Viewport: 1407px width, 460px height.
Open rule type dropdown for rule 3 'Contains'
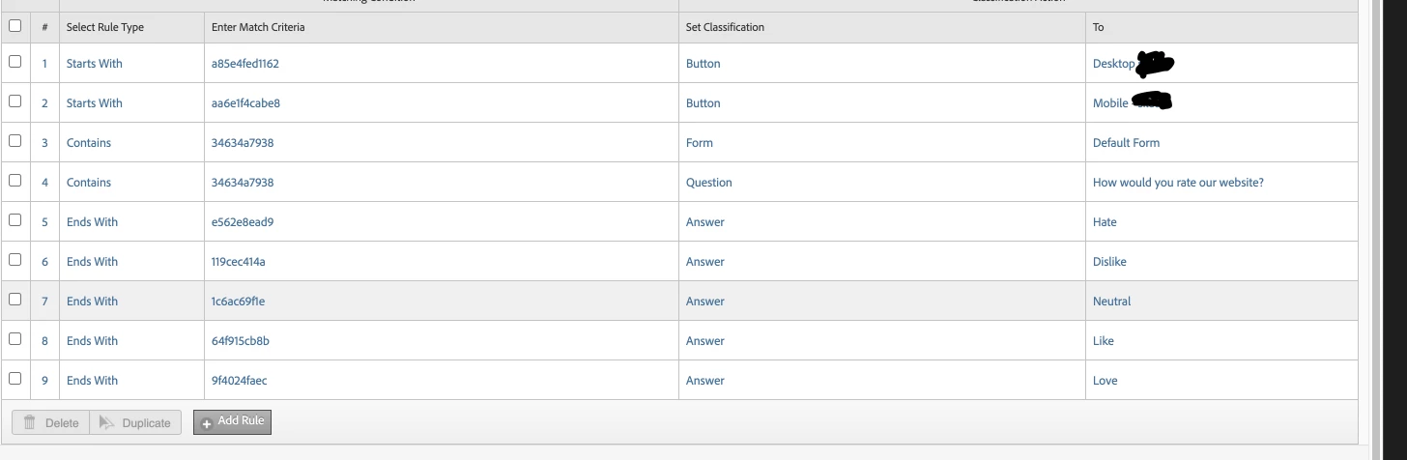tap(89, 143)
